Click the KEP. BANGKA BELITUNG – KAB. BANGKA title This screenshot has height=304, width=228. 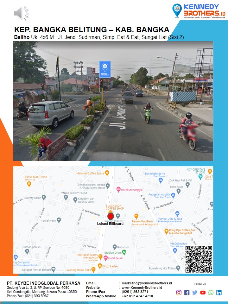[92, 30]
